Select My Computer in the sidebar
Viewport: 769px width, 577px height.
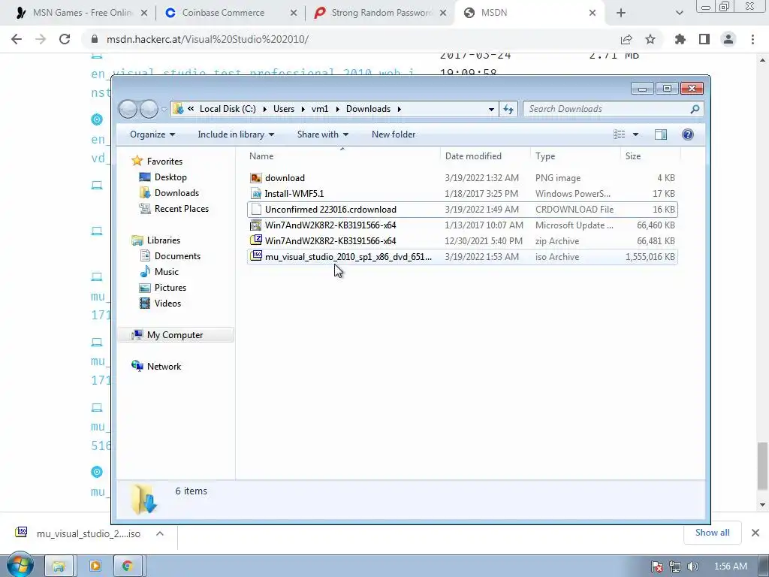point(176,334)
